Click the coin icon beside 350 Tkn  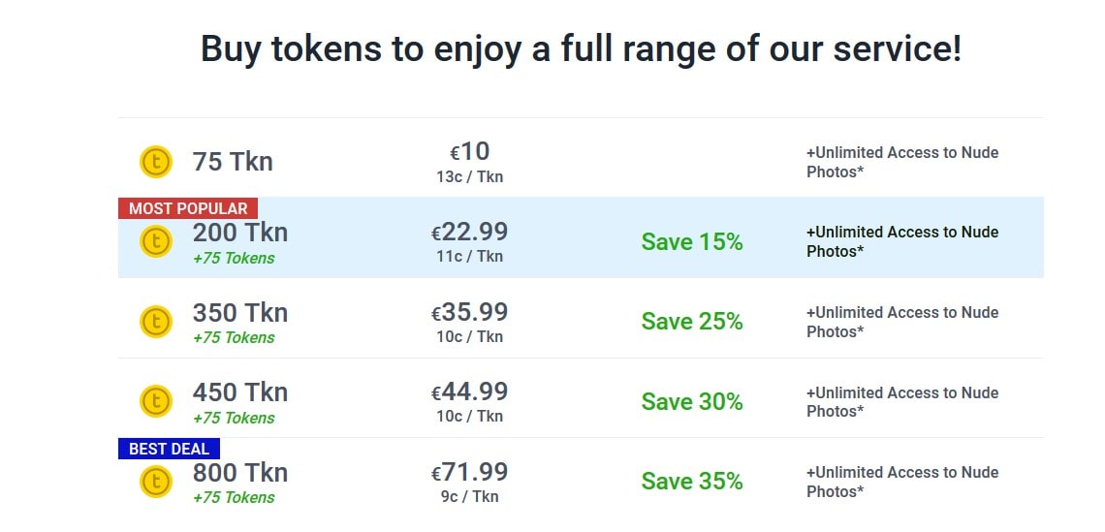(156, 322)
